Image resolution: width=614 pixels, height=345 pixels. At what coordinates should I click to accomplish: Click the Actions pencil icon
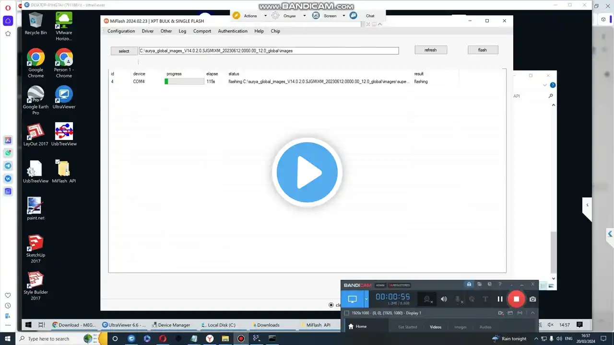point(236,15)
